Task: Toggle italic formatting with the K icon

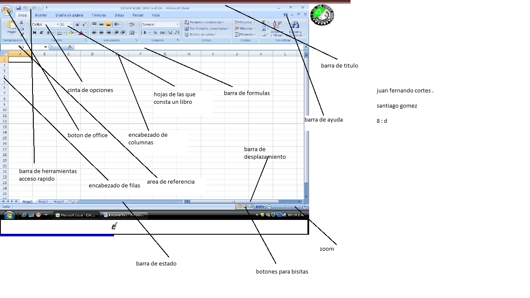Action: click(x=41, y=33)
